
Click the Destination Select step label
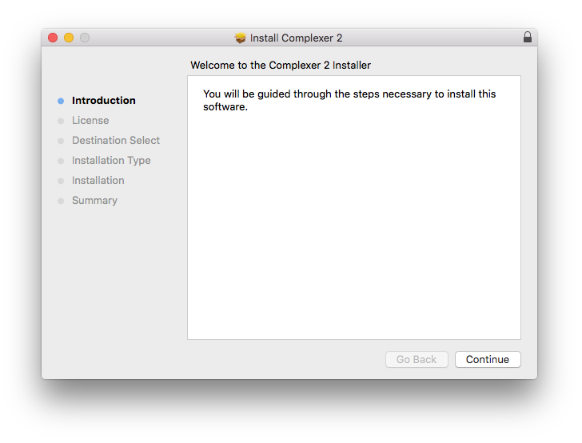[x=116, y=141]
